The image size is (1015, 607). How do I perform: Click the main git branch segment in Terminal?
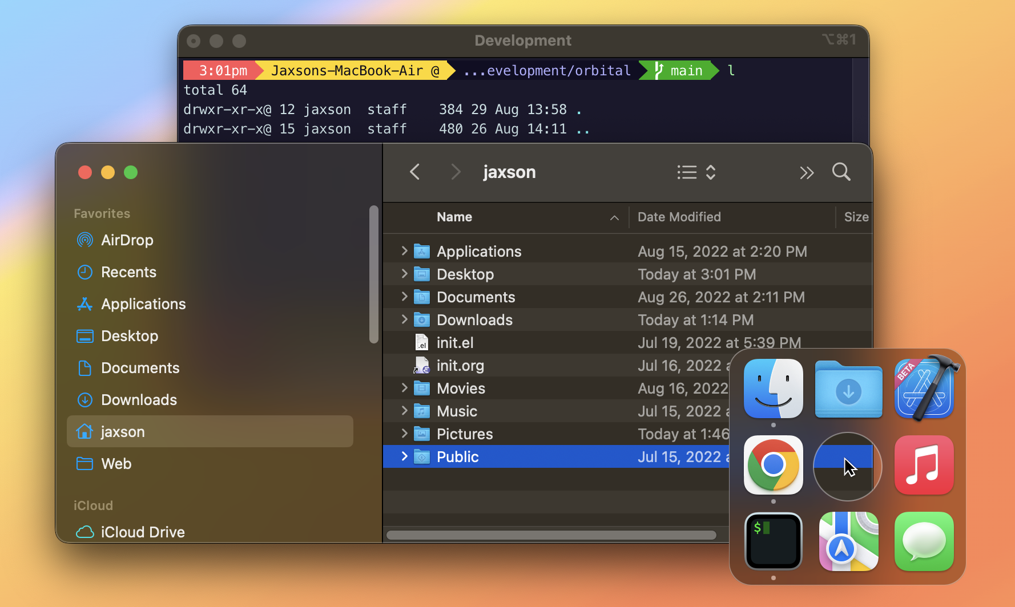(x=679, y=71)
